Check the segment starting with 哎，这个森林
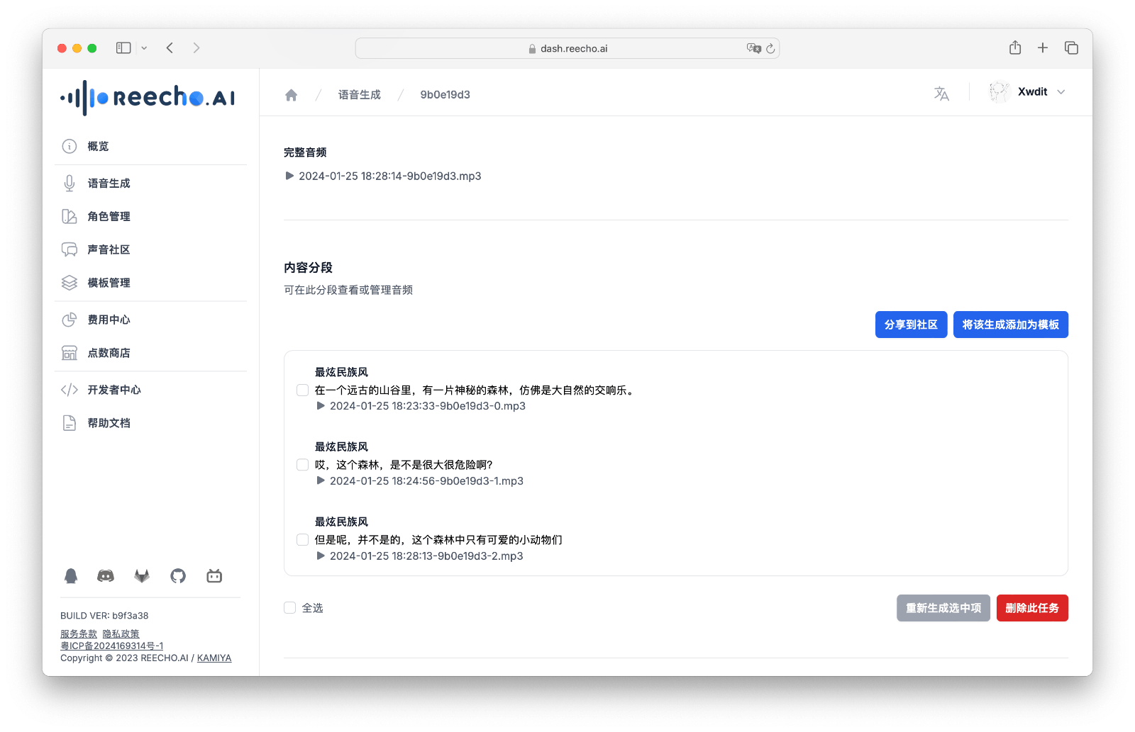The width and height of the screenshot is (1135, 732). [302, 464]
